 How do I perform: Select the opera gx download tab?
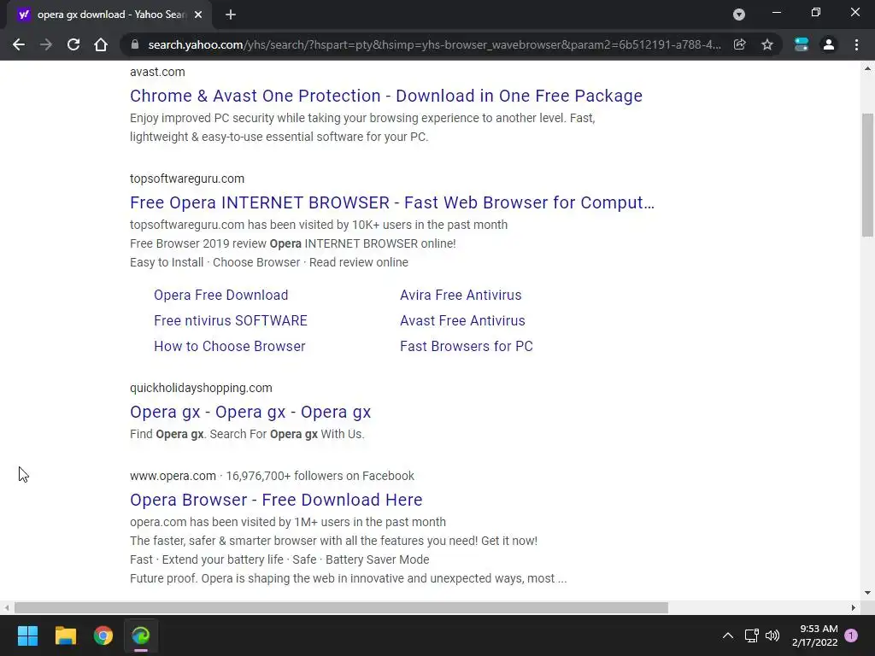click(109, 15)
